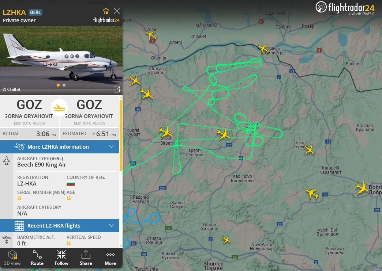Open the 3D view option
The height and width of the screenshot is (271, 382).
click(x=12, y=258)
